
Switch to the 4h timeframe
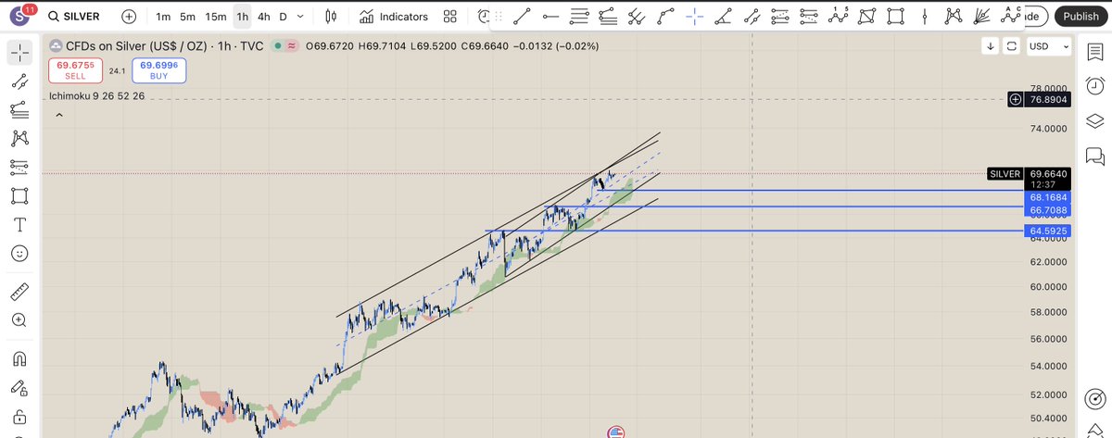(264, 17)
